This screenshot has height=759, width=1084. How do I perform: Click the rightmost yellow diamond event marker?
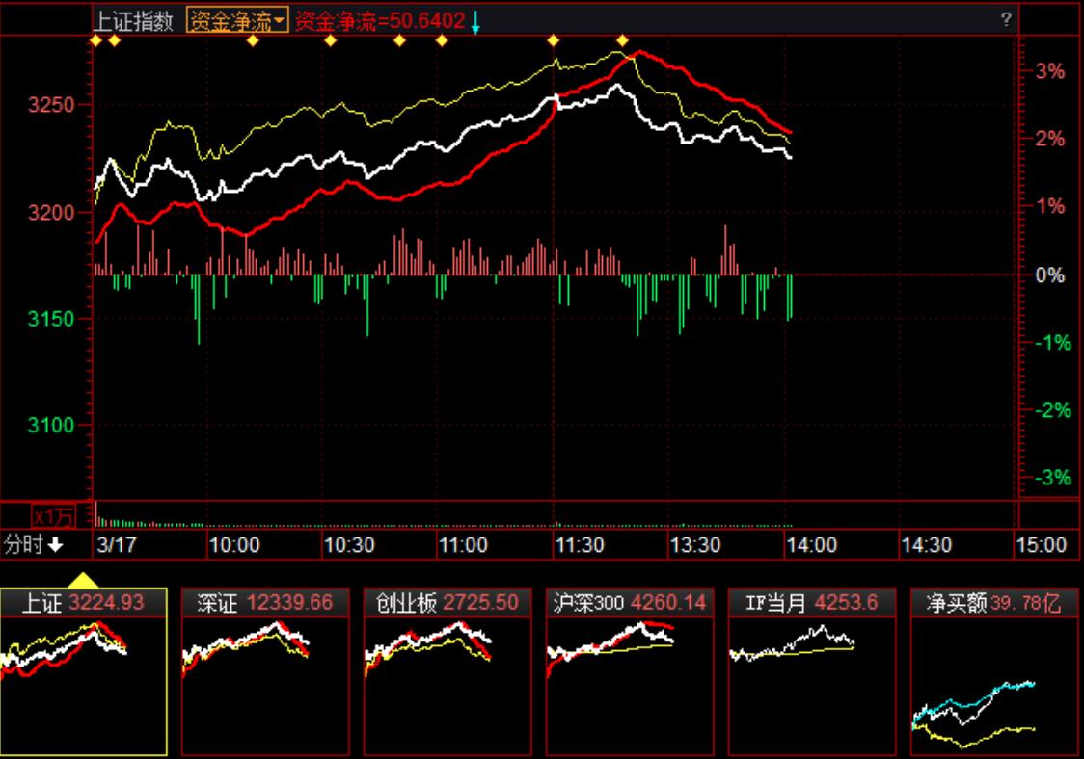click(622, 40)
